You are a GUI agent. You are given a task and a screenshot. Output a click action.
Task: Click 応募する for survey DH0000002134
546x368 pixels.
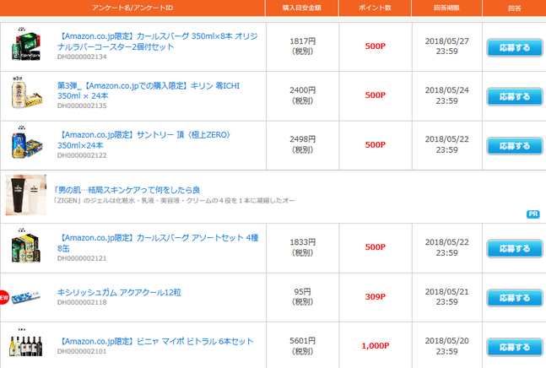515,48
